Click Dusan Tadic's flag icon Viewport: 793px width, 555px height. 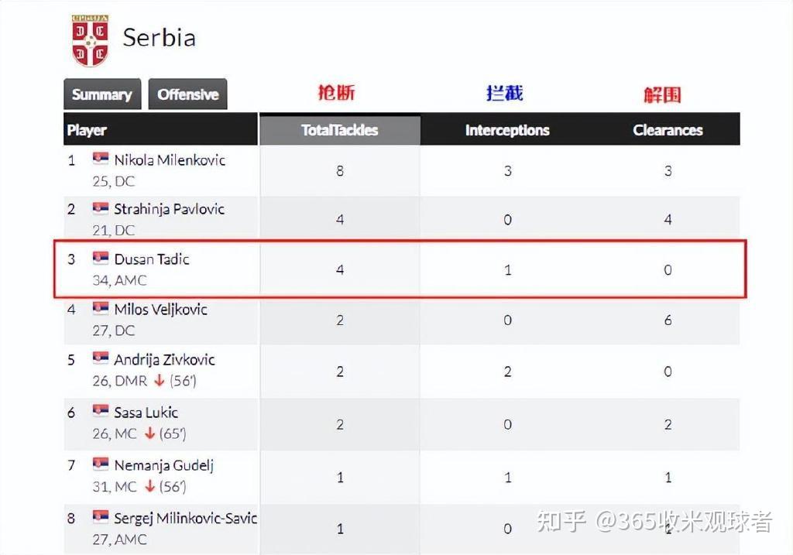tap(101, 259)
